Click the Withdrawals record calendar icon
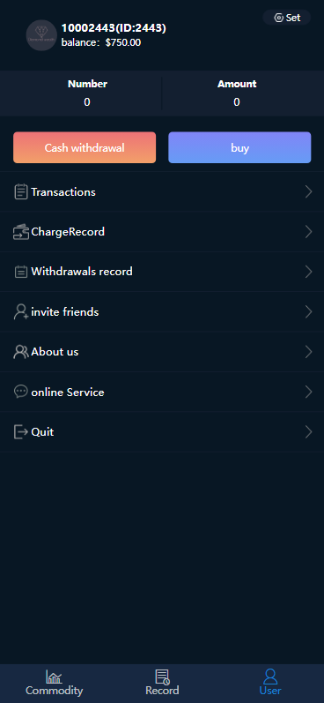 [x=20, y=272]
